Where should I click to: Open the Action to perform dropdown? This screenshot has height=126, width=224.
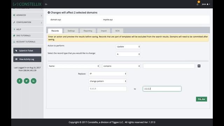(128, 47)
